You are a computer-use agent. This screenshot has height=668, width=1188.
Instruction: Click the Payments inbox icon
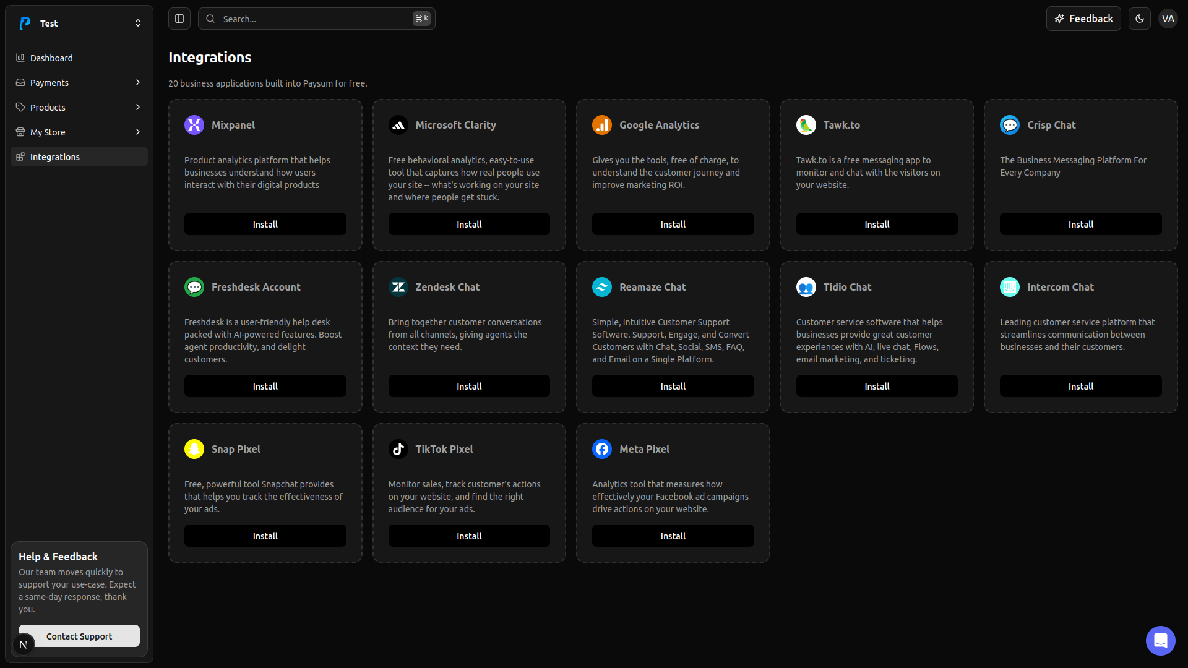(x=20, y=82)
